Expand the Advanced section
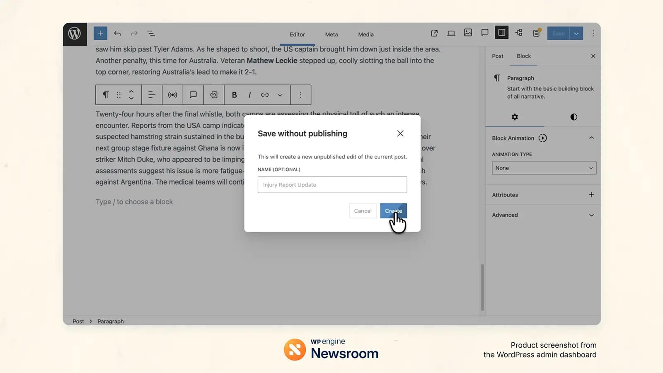The image size is (663, 373). pos(542,215)
